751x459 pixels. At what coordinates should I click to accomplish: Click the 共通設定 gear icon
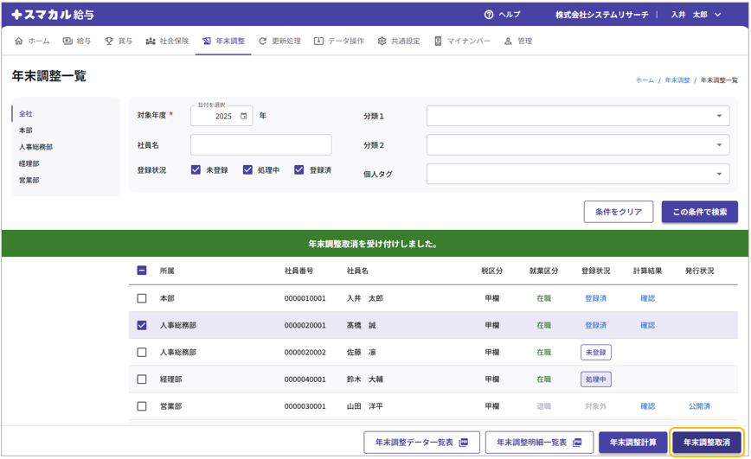382,41
